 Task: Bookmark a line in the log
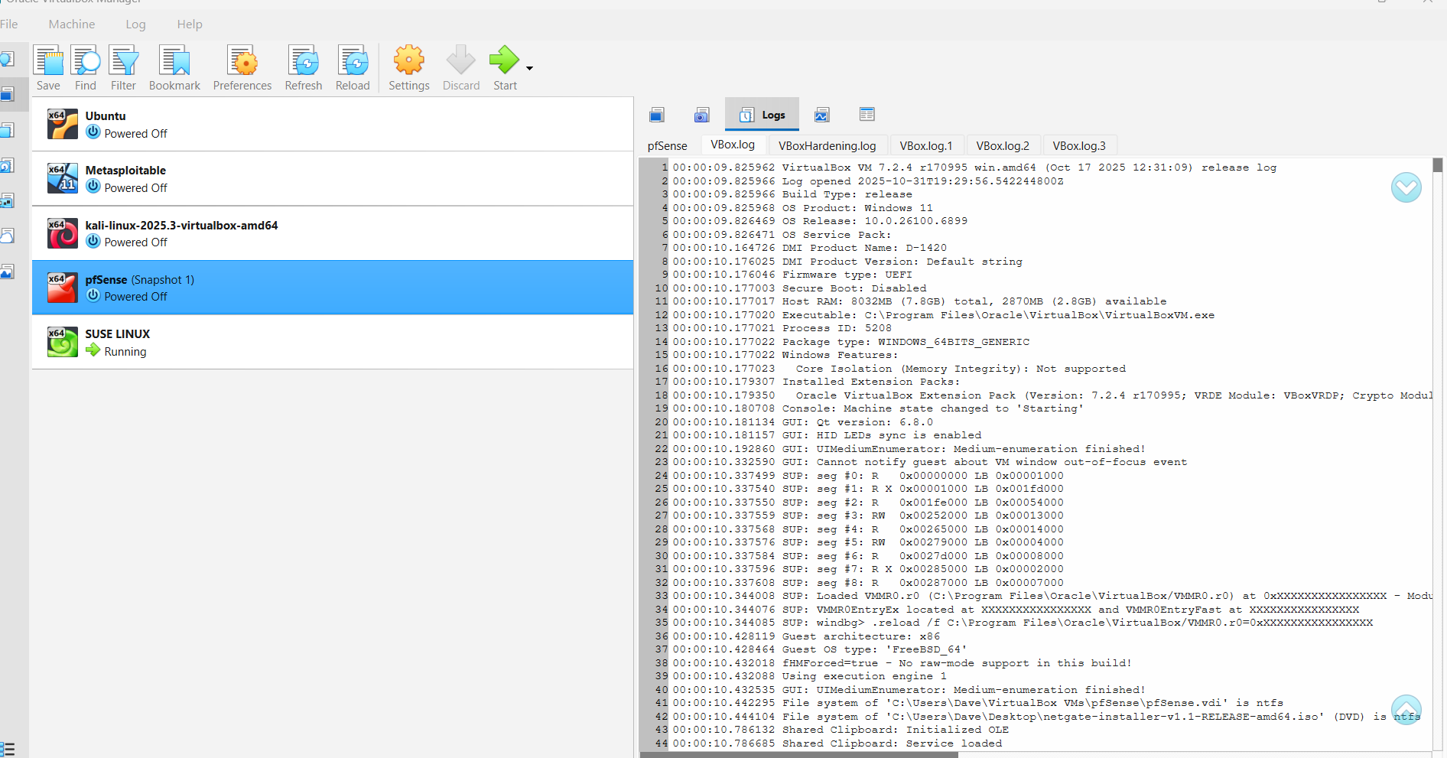click(174, 67)
